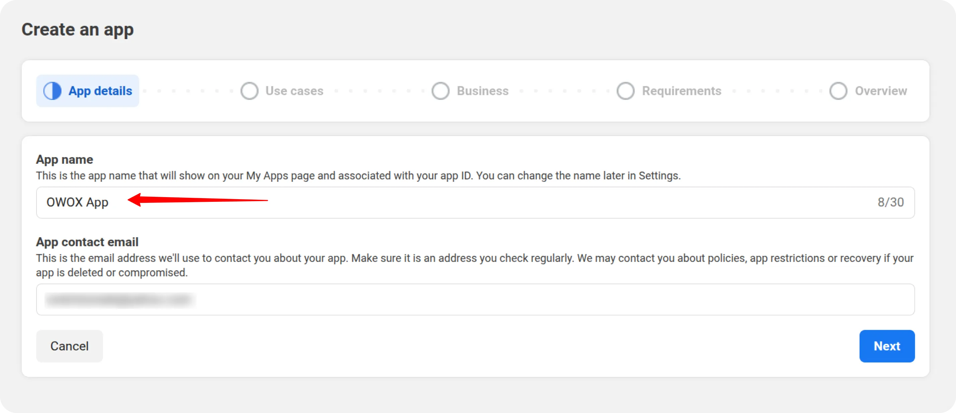Click the Requirements step circle icon
The image size is (956, 413).
[625, 91]
